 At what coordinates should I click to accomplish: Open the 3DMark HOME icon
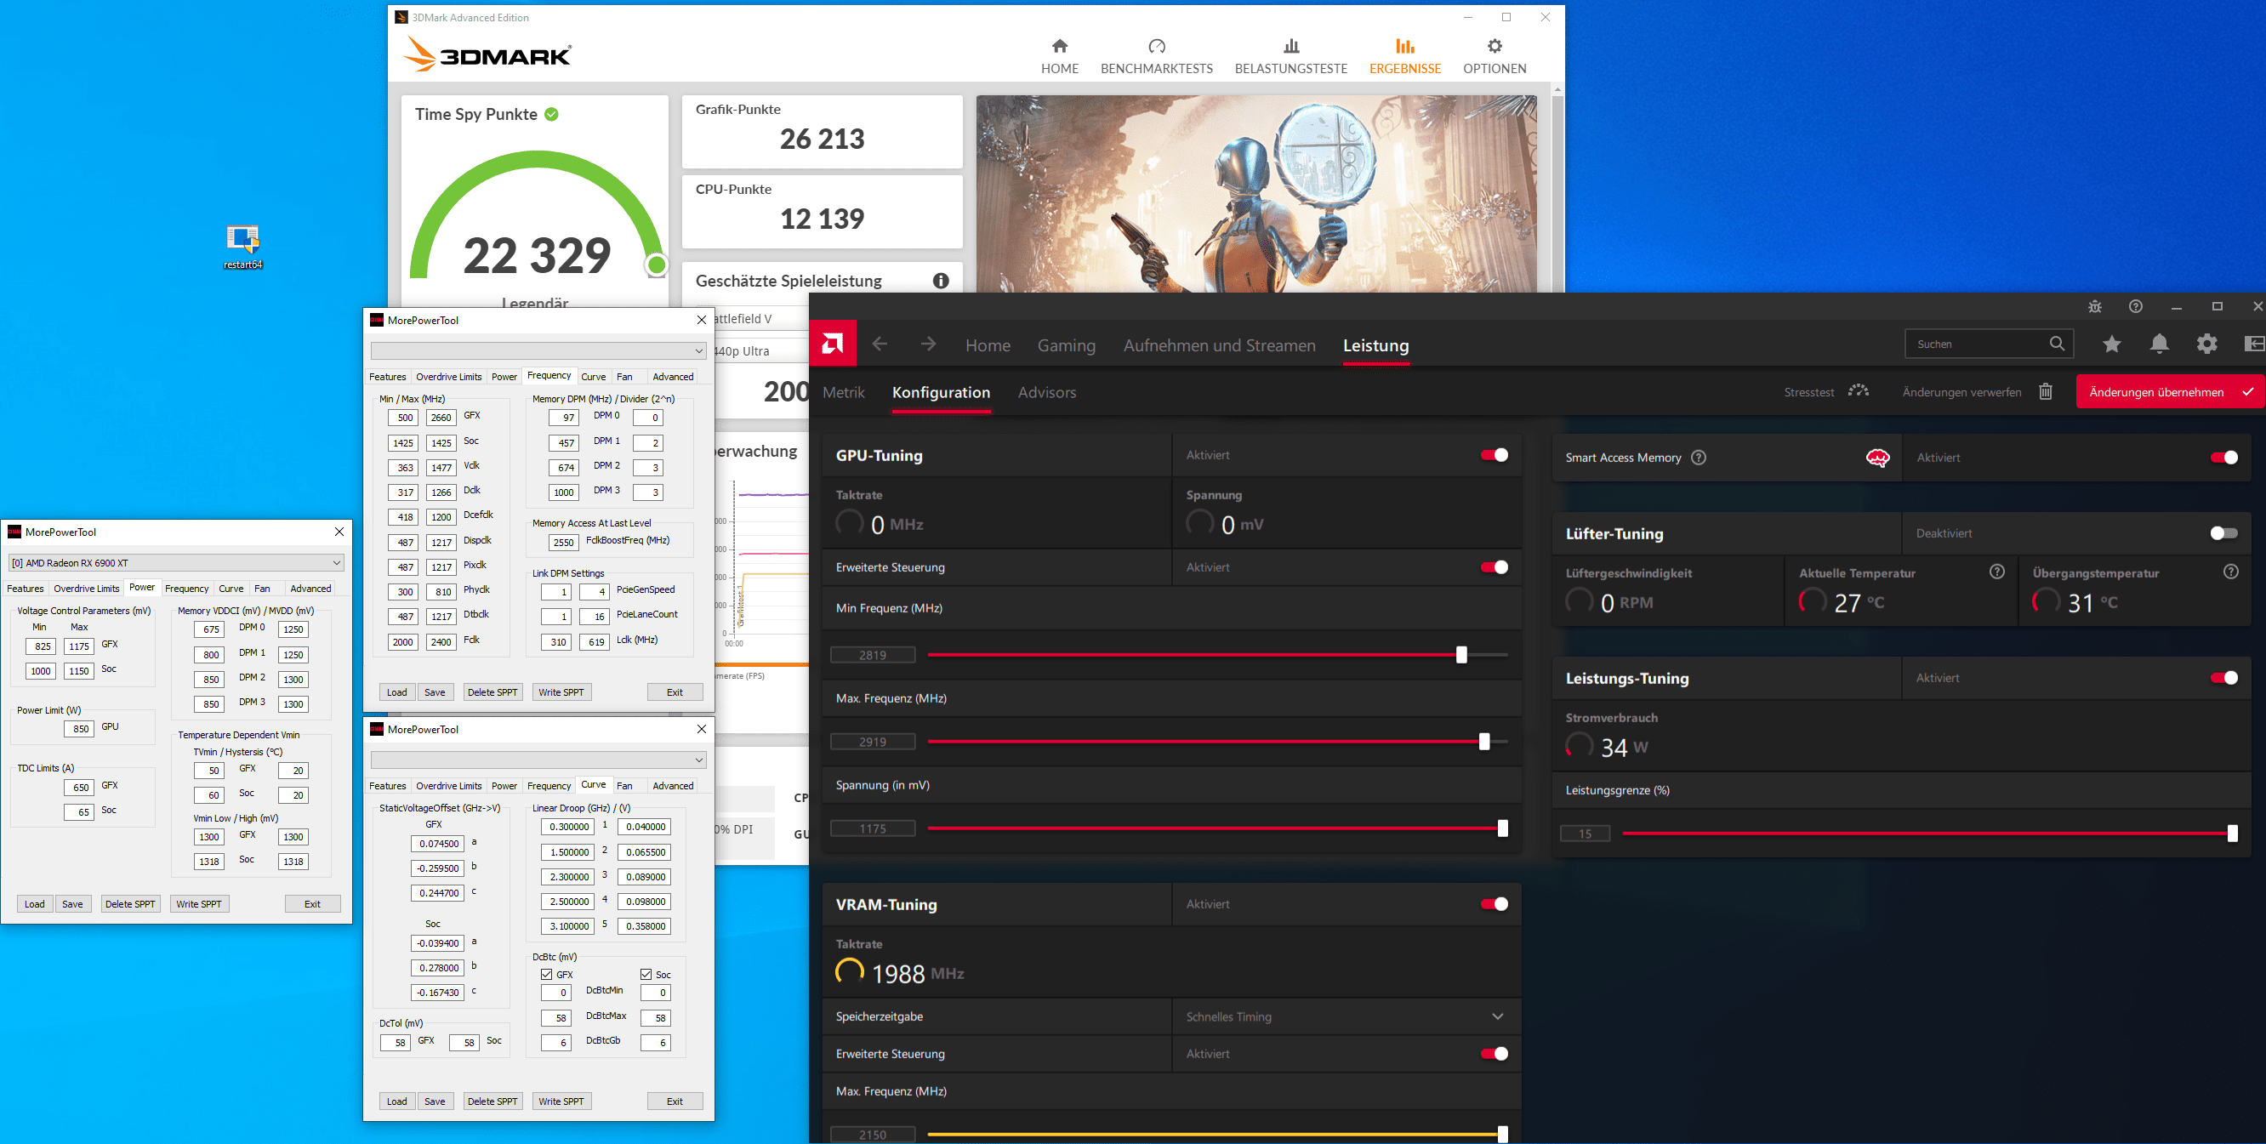pos(1059,46)
